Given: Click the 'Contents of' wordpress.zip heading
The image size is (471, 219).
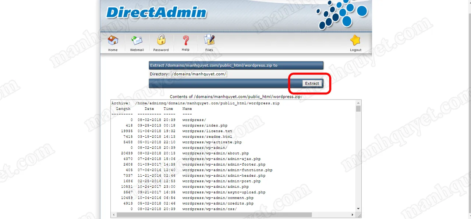Looking at the screenshot, I should (x=236, y=97).
